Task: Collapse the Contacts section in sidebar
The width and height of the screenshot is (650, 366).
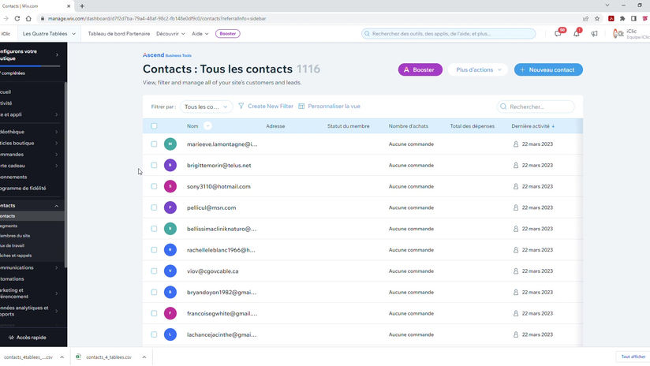Action: [x=56, y=206]
